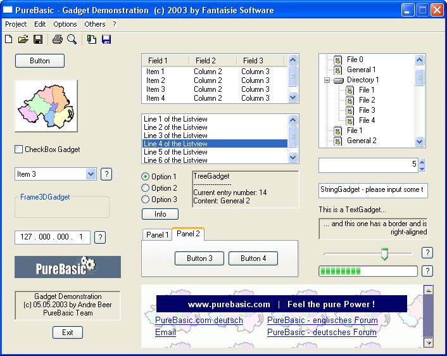Viewport: 447px width, 356px height.
Task: Select Line 5 of the Listview
Action: pos(215,152)
